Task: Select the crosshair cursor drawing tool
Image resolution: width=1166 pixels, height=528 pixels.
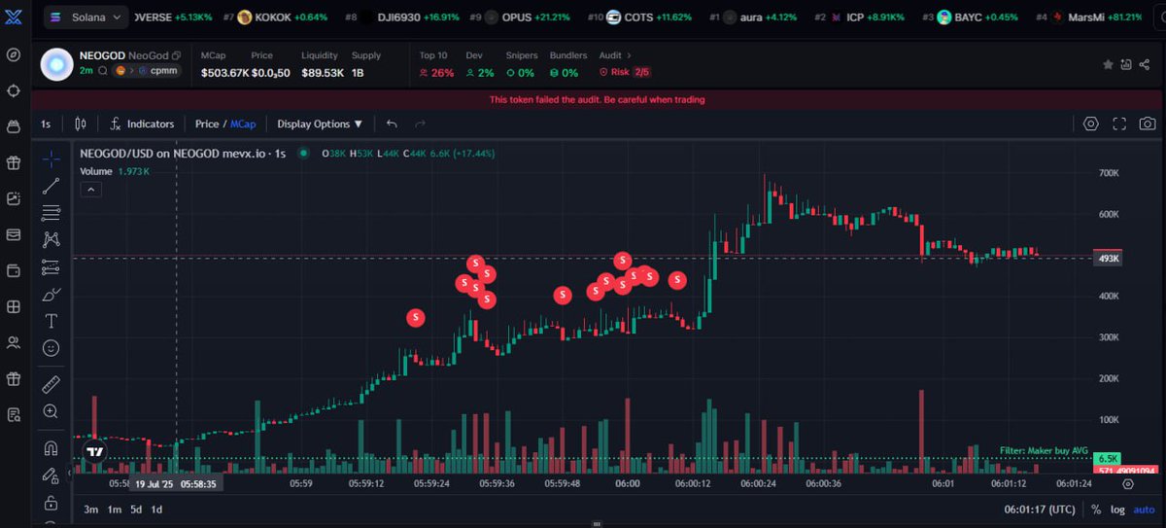Action: pos(51,158)
